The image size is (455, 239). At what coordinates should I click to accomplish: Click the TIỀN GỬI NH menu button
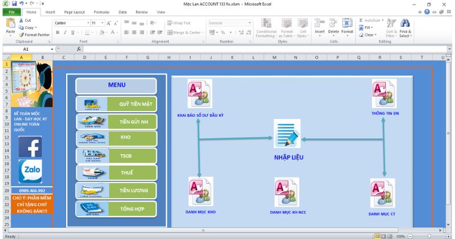click(117, 122)
